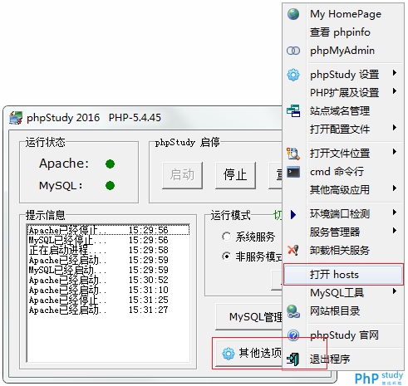The height and width of the screenshot is (386, 408).
Task: Expand the 服务管理器 submenu arrow
Action: 395,231
